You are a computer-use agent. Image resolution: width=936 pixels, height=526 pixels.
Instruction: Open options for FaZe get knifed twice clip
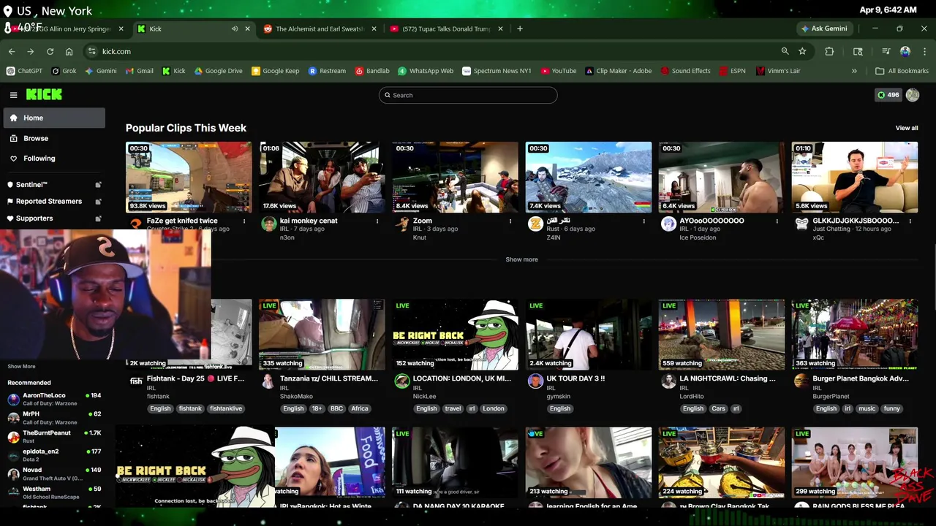pyautogui.click(x=244, y=221)
